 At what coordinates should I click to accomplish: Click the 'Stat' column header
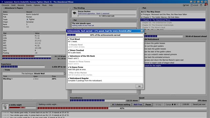pyautogui.click(x=18, y=33)
